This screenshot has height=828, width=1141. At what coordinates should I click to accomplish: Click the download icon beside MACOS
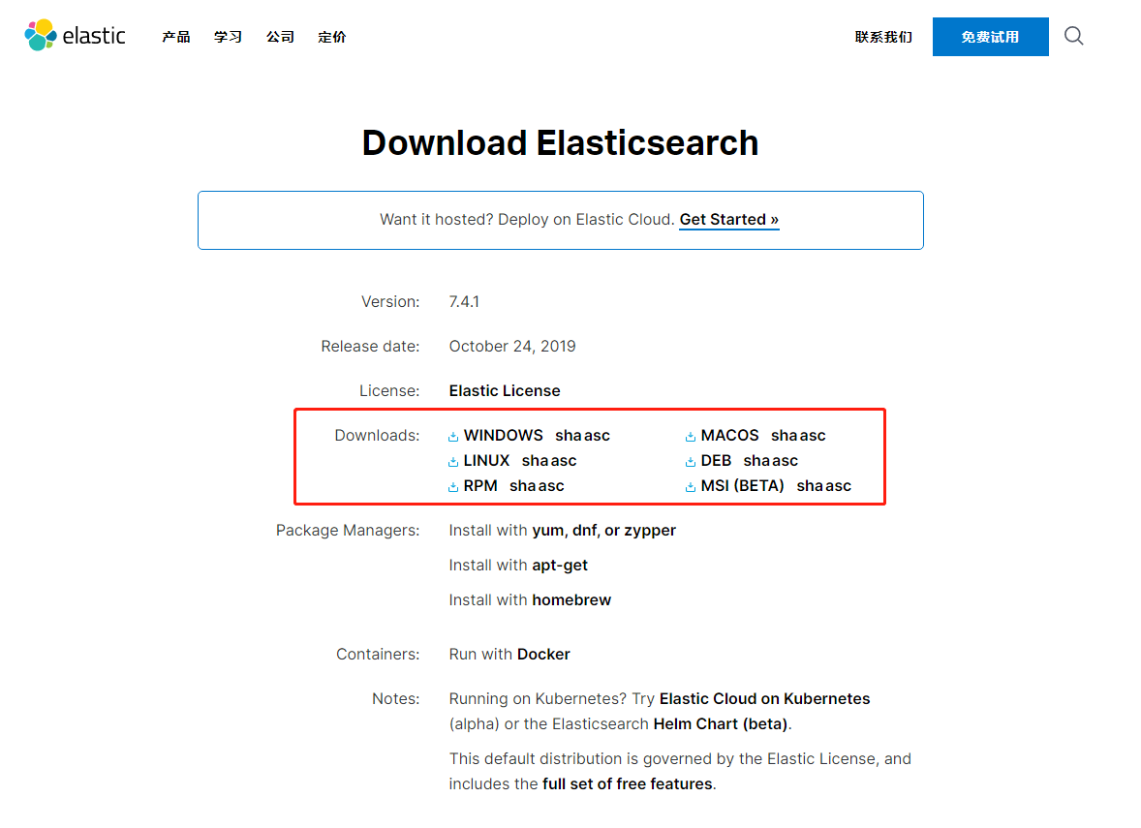coord(691,437)
